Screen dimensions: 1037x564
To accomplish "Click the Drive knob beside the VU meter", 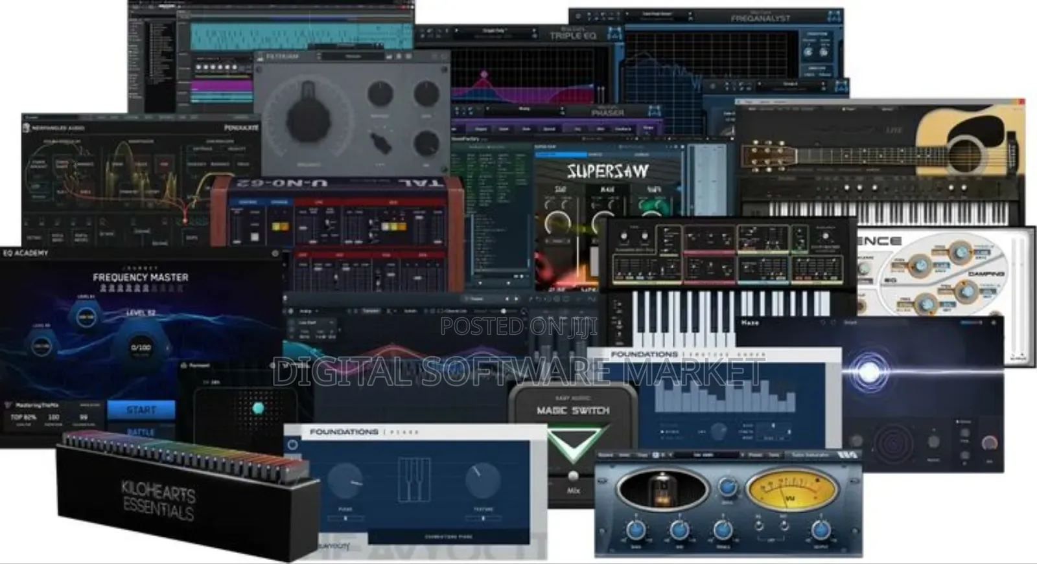I will point(727,487).
